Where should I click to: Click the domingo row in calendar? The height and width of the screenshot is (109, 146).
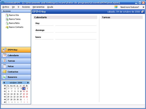(66, 30)
